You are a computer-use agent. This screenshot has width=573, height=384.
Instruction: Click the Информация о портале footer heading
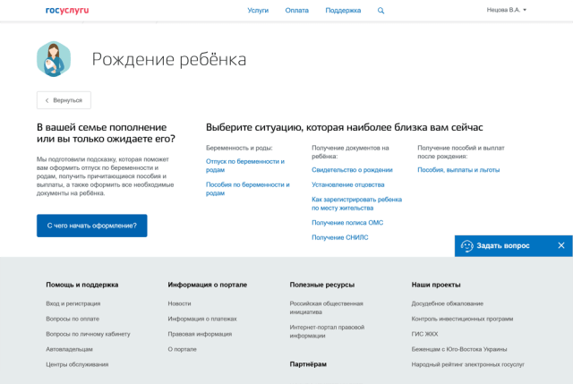point(207,285)
